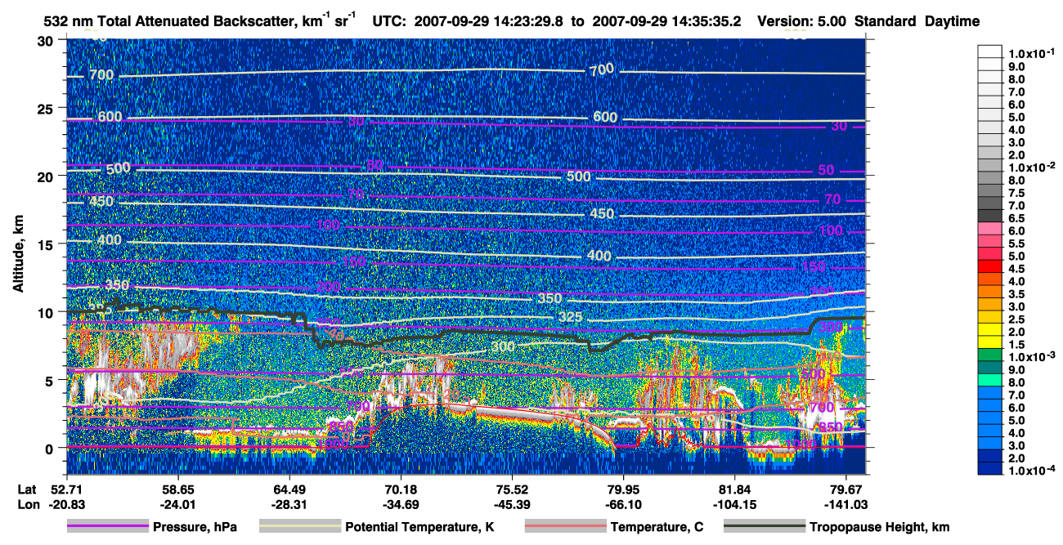
Task: Click the longitude value -66.10
Action: pos(623,504)
